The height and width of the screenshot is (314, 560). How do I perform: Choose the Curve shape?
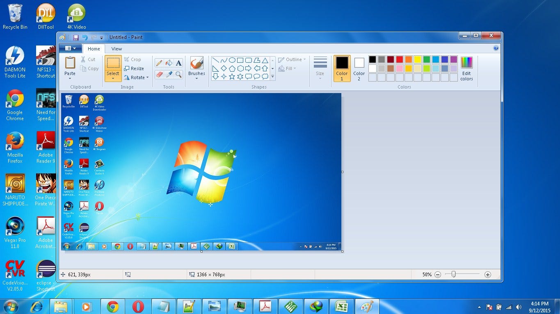tap(224, 60)
